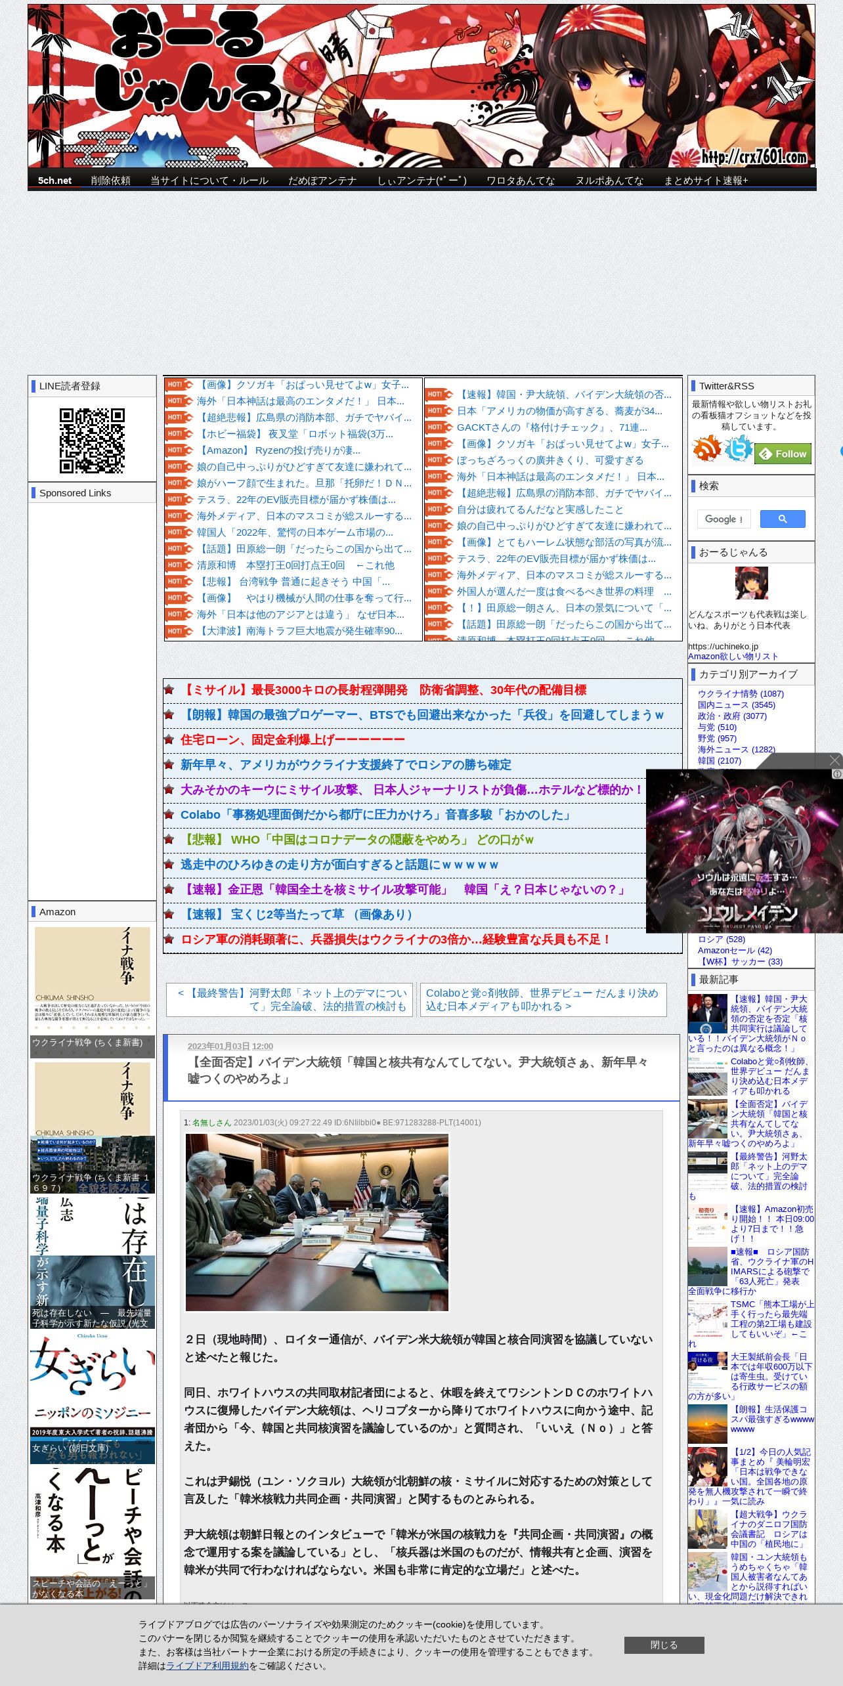Open recent article 【速報】Amazon初売り開始
The height and width of the screenshot is (1686, 843).
[772, 1222]
